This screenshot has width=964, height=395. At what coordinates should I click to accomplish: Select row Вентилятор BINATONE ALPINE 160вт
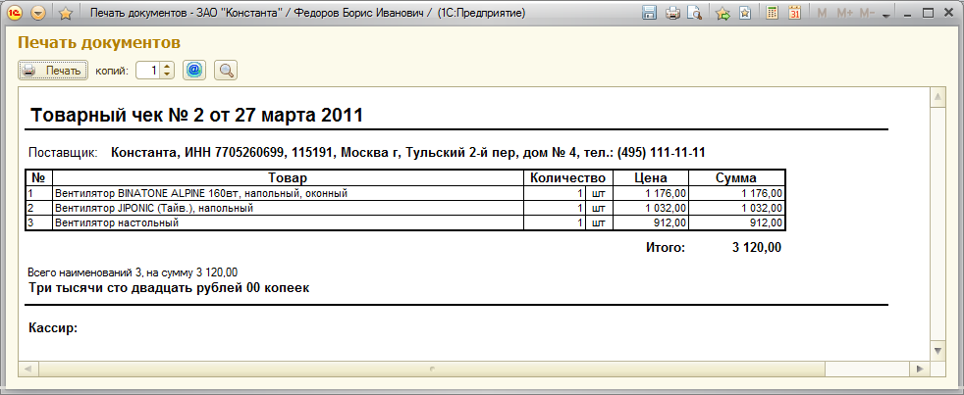click(405, 193)
